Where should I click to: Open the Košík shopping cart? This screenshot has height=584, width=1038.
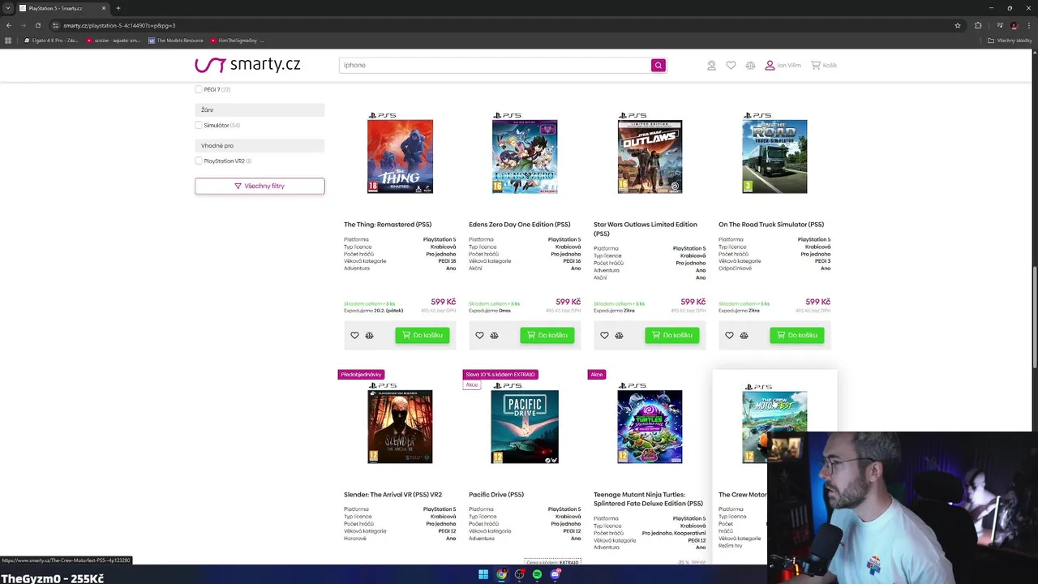(824, 65)
